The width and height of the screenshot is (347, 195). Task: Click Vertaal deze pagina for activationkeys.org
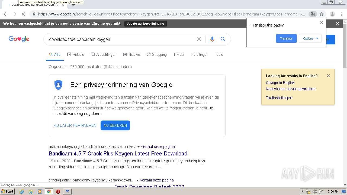[158, 147]
